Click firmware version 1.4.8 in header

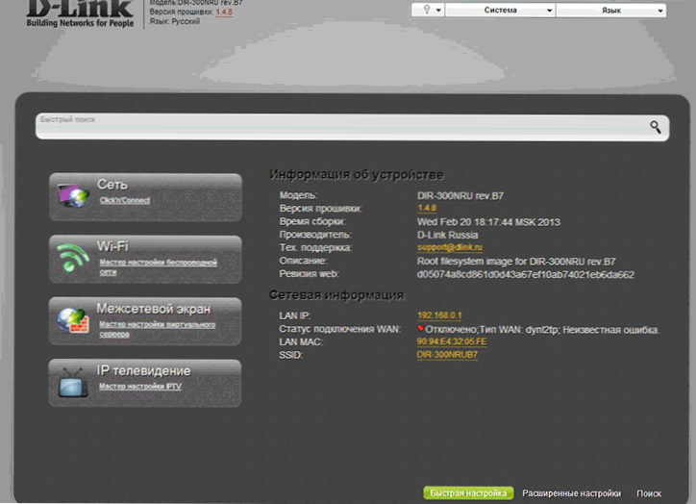224,12
